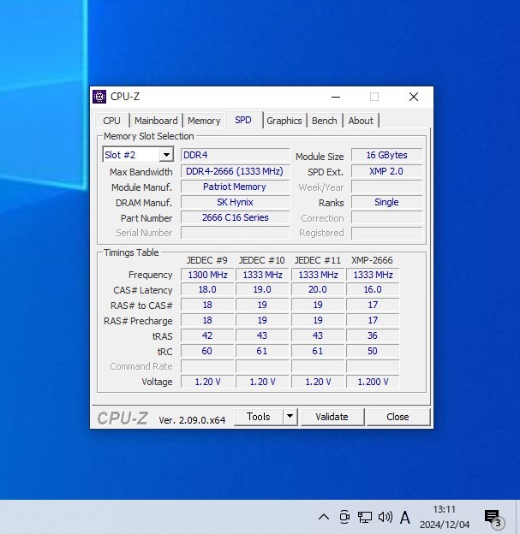Click the 'Ver. 2.09.0.x64' version text
520x534 pixels.
pos(192,420)
